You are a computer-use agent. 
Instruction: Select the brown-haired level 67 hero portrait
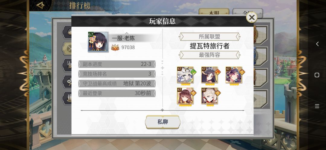[185, 96]
